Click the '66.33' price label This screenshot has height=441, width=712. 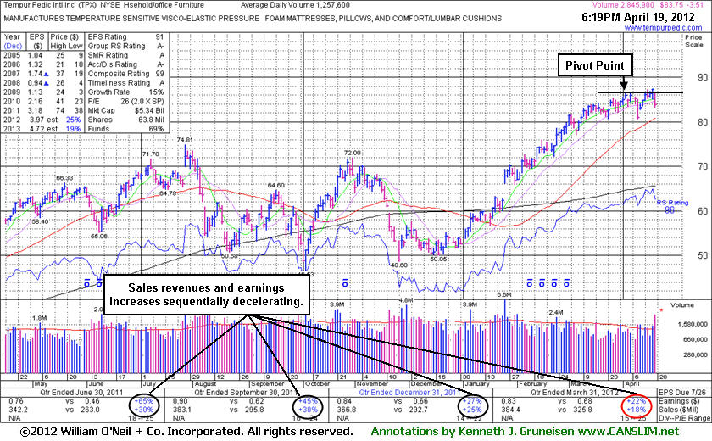(64, 178)
